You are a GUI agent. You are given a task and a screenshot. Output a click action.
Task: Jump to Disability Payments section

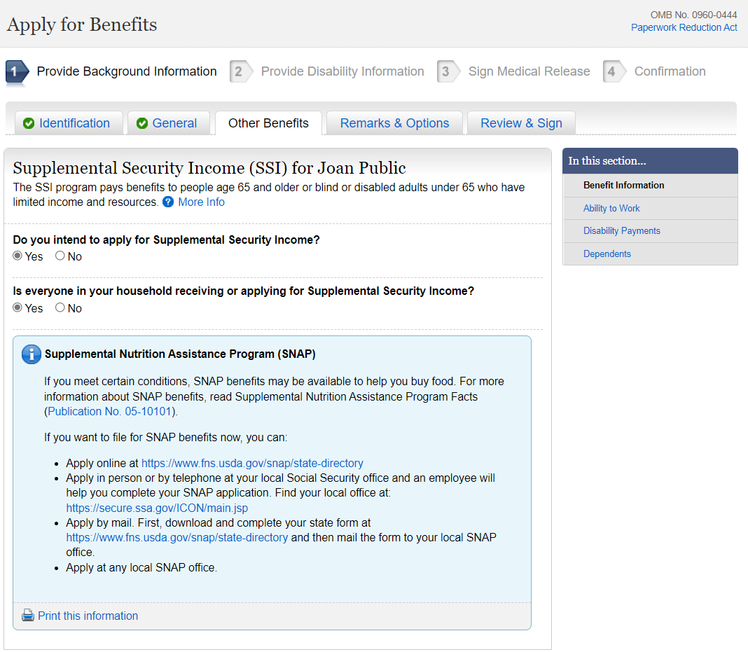pos(621,230)
